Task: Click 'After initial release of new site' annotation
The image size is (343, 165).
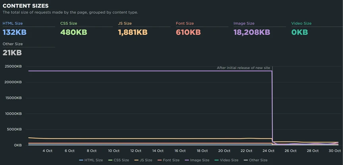Action: click(x=243, y=68)
